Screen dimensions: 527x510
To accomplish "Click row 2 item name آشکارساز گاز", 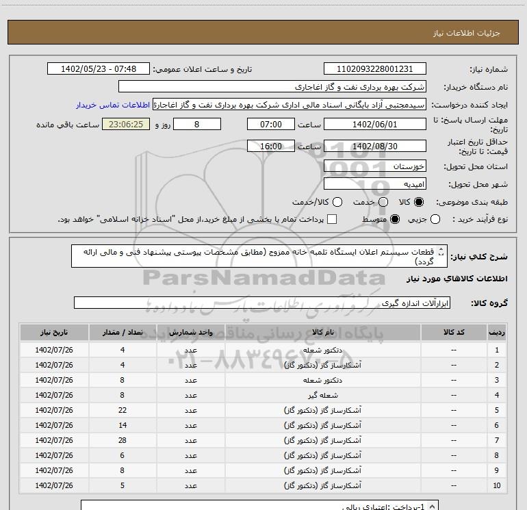I will click(x=322, y=365).
